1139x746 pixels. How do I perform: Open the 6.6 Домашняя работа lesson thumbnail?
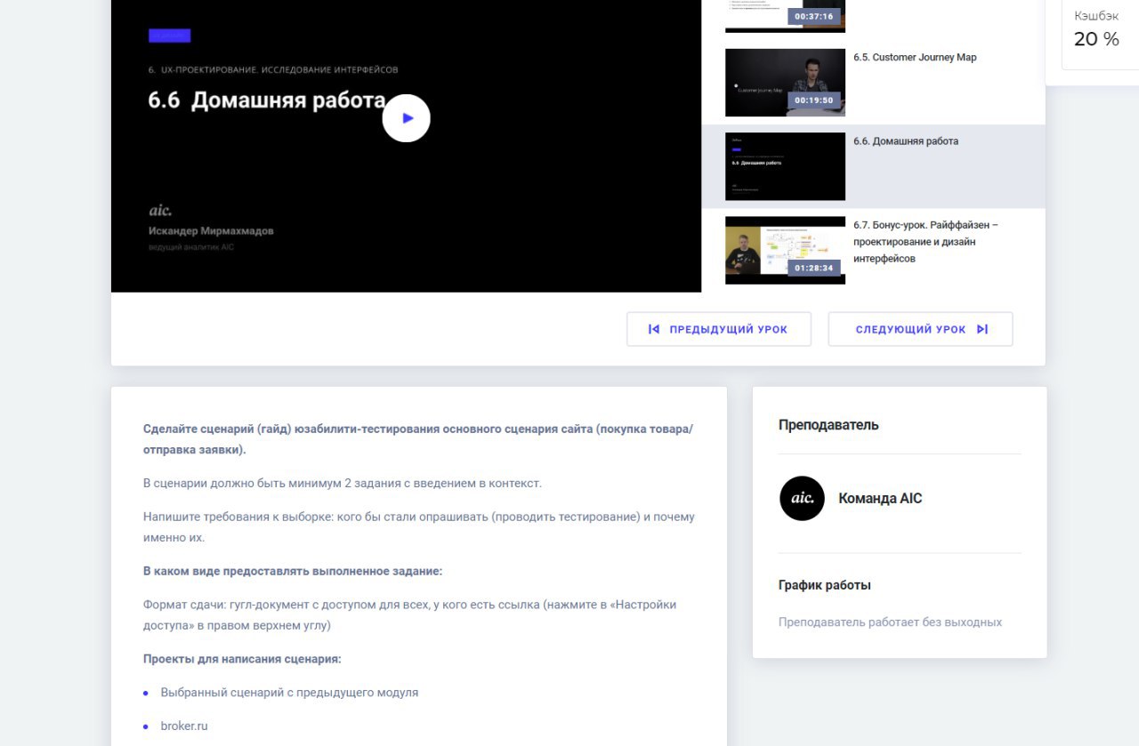[785, 166]
